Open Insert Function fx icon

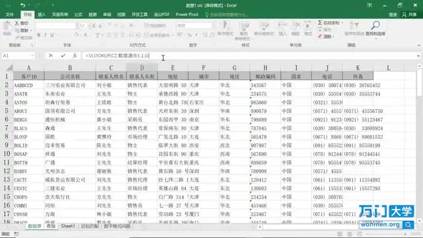click(x=75, y=56)
